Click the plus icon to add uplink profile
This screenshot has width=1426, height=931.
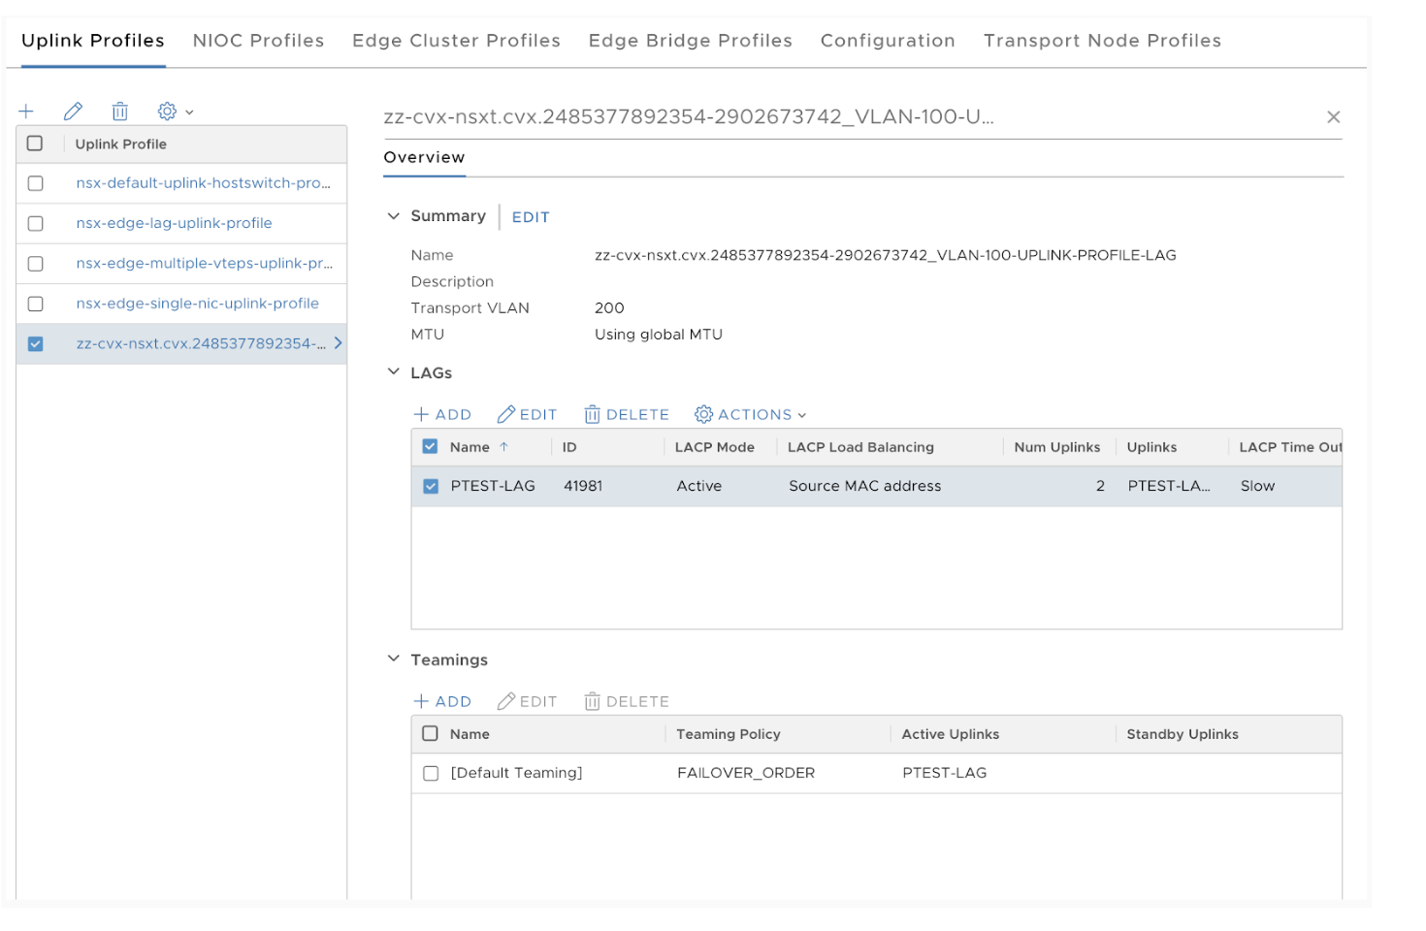tap(26, 112)
